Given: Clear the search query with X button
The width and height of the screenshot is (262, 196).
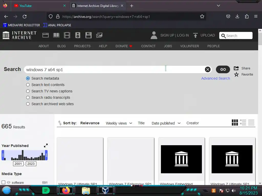Looking at the screenshot, I should point(208,69).
